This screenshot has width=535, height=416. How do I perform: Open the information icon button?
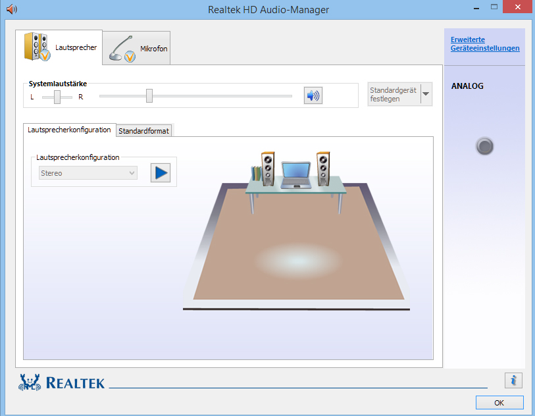tap(513, 380)
